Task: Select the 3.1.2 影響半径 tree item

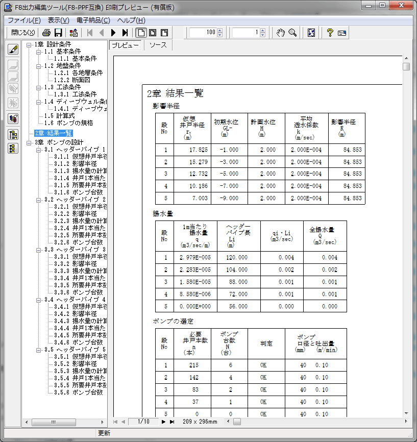Action: [75, 163]
